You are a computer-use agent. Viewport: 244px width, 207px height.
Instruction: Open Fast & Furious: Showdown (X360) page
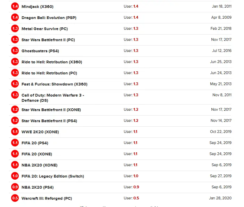pos(54,84)
